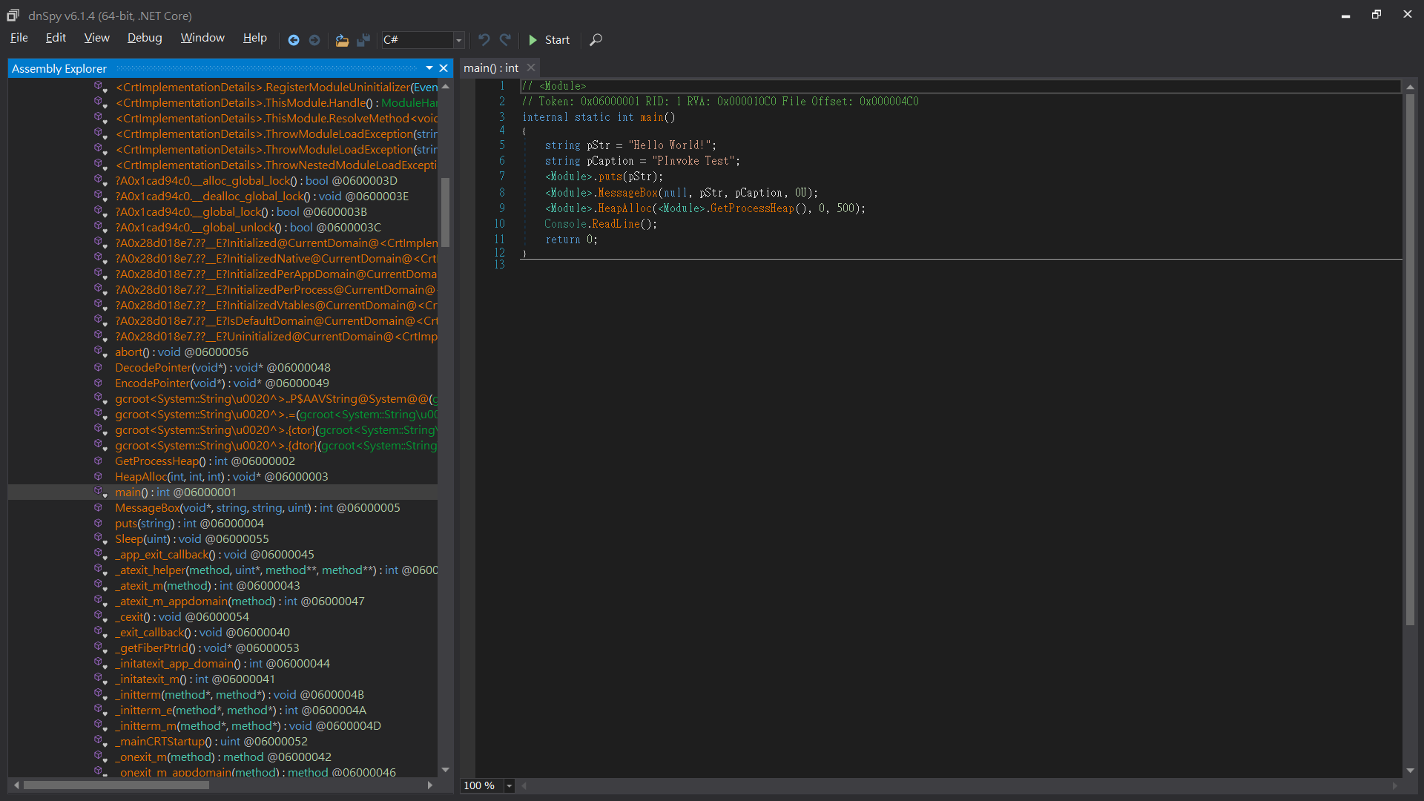The height and width of the screenshot is (801, 1424).
Task: Select the HeapAlloc method node
Action: coord(141,477)
